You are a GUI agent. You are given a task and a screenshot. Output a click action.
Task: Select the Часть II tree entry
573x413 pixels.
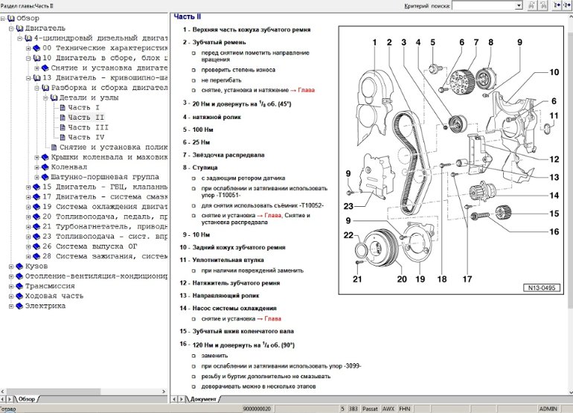pos(86,118)
